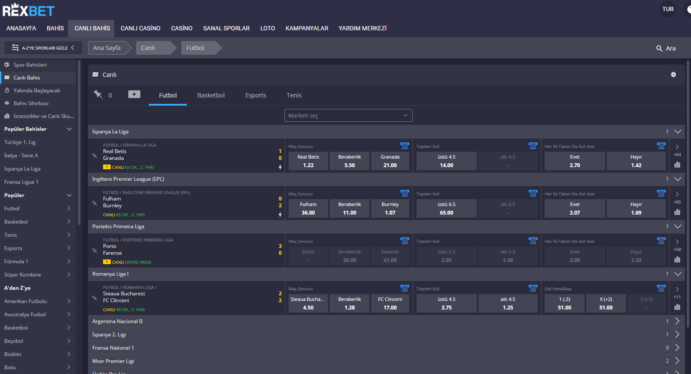Open Yakında Başlayacak in sidebar

coord(38,91)
